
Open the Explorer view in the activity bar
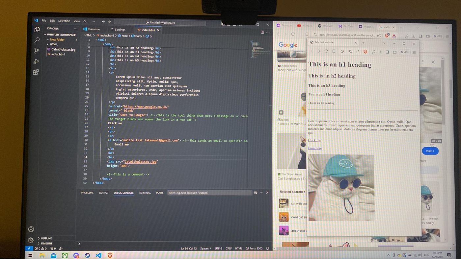click(37, 30)
